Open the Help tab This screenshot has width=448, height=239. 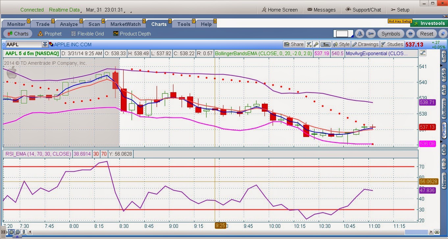coord(206,24)
